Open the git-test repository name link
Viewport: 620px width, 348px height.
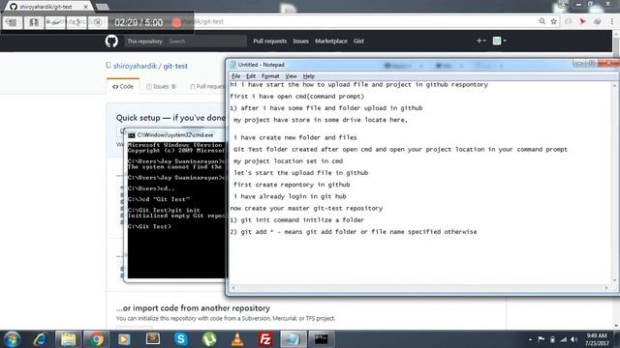[x=175, y=66]
